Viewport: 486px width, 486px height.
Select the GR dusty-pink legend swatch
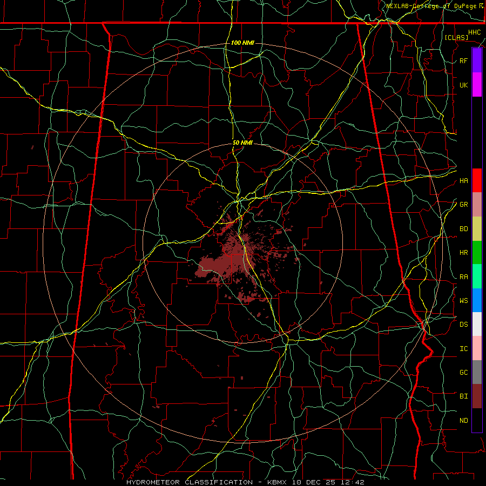coord(477,205)
